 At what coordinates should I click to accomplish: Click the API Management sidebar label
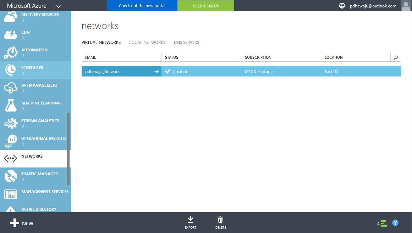pyautogui.click(x=40, y=85)
